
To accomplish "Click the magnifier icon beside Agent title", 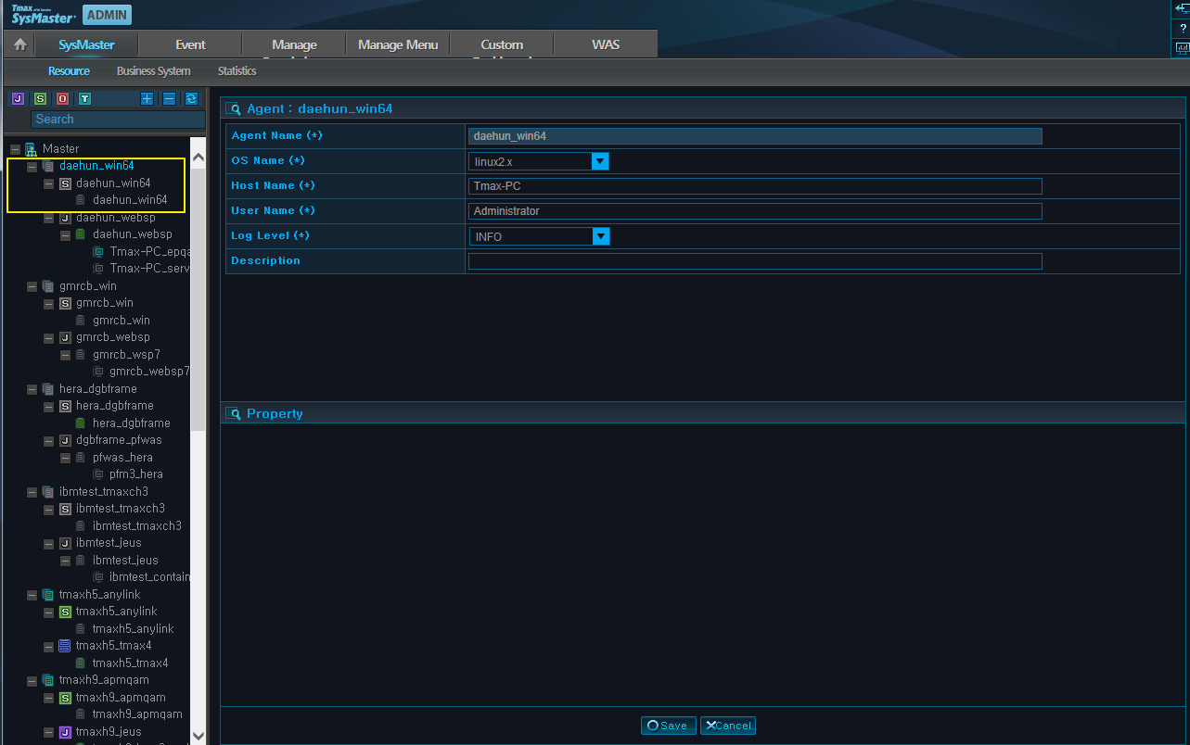I will tap(234, 108).
